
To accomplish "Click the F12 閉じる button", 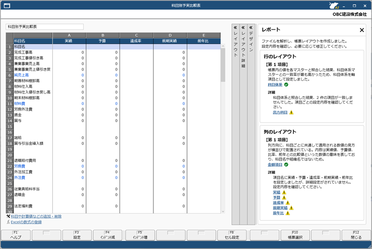I will (356, 235).
